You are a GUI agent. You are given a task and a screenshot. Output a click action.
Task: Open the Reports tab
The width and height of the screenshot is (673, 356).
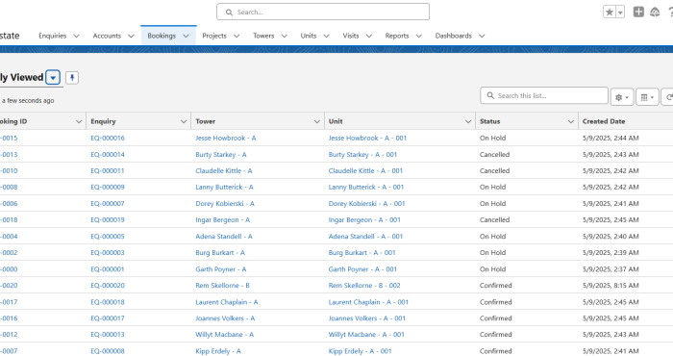(x=396, y=36)
